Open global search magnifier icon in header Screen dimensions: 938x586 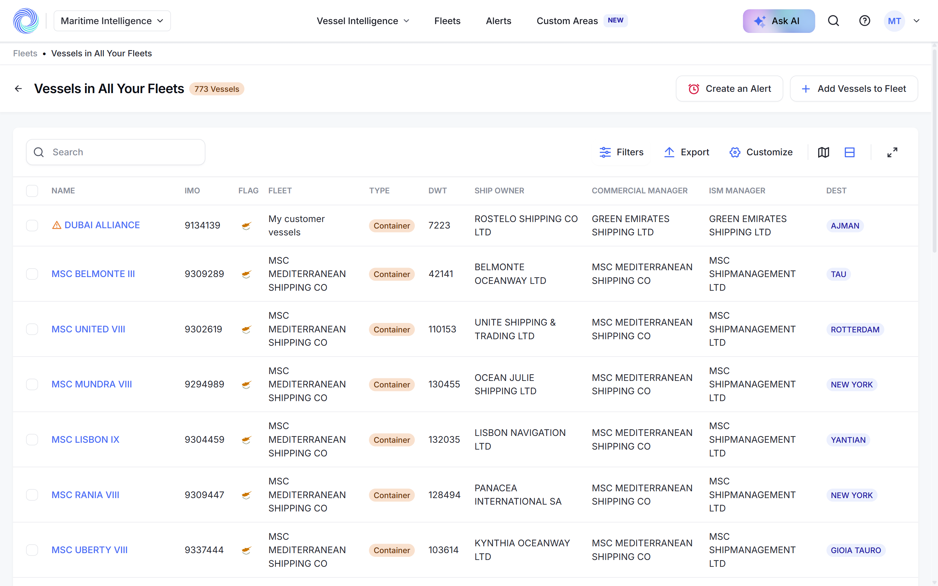833,21
